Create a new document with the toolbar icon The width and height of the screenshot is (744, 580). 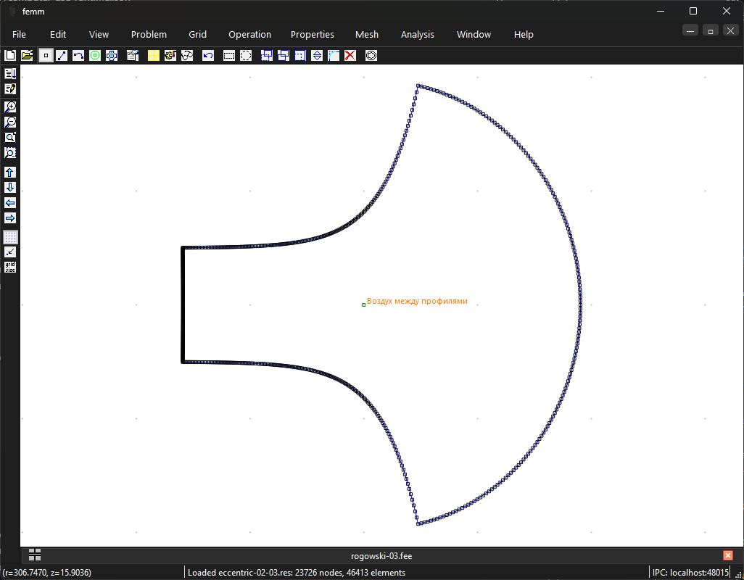point(10,56)
